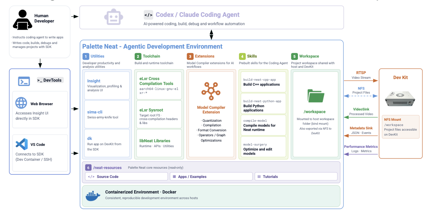Viewport: 429px width, 215px height.
Task: Click the robot coding agent icon
Action: 114,17
